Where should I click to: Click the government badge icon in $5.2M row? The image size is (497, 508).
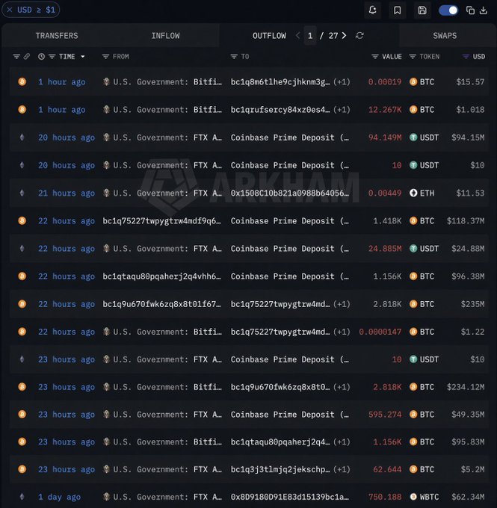(x=106, y=469)
